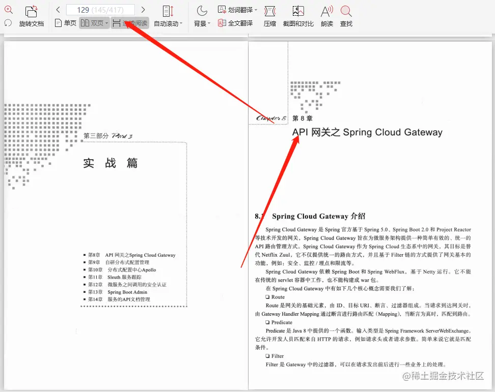Image resolution: width=495 pixels, height=392 pixels.
Task: Click the 第 8 章 chapter label
Action: coord(302,118)
